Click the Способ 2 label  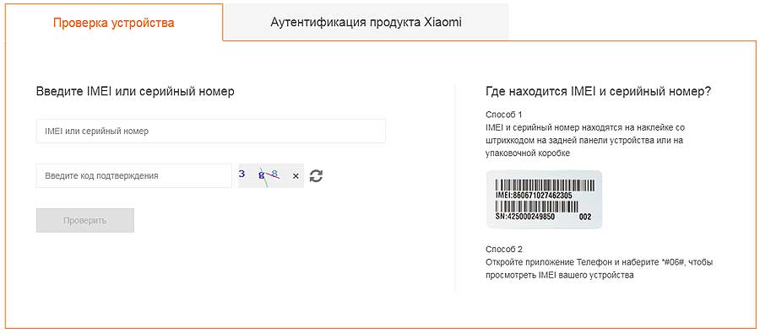[x=504, y=250]
